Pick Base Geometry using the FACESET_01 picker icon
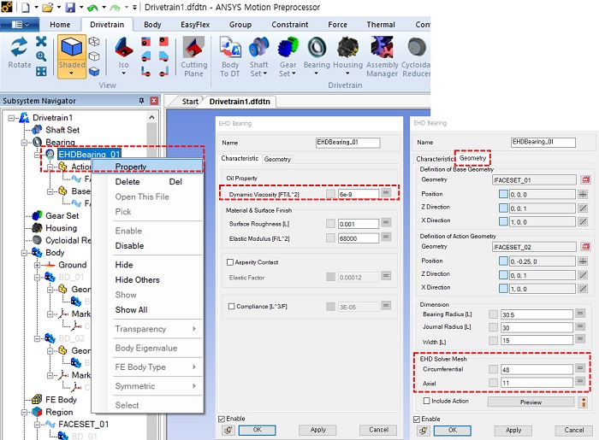This screenshot has height=440, width=599. click(585, 180)
